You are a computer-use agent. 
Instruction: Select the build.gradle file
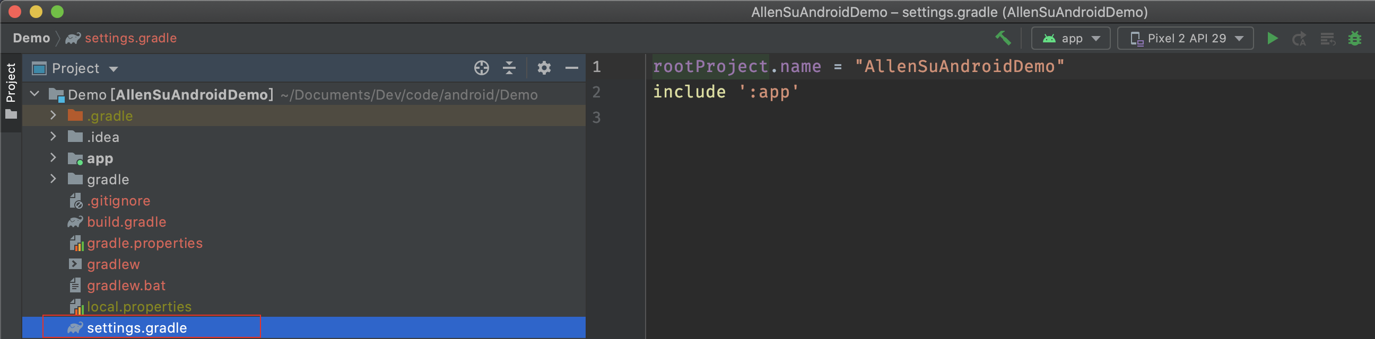[304, 222]
